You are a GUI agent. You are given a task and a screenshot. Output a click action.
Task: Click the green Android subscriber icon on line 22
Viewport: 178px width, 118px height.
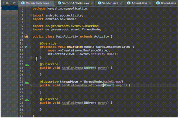pos(27,83)
